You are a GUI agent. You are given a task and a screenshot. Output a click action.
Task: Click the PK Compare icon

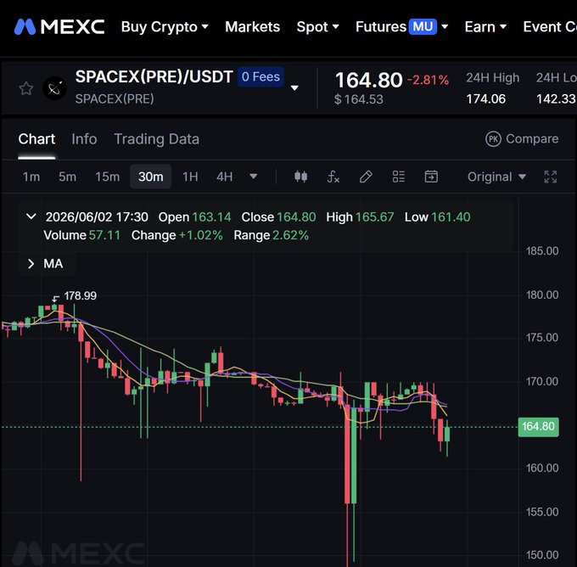pos(493,139)
